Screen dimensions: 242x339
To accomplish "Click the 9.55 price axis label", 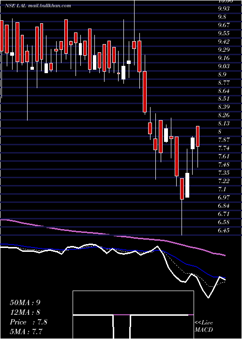I will coord(224,33).
